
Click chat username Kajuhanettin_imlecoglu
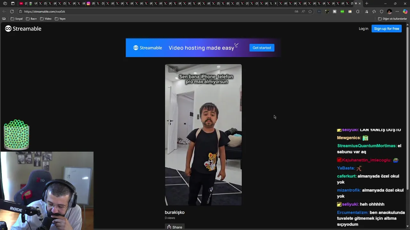coord(366,160)
